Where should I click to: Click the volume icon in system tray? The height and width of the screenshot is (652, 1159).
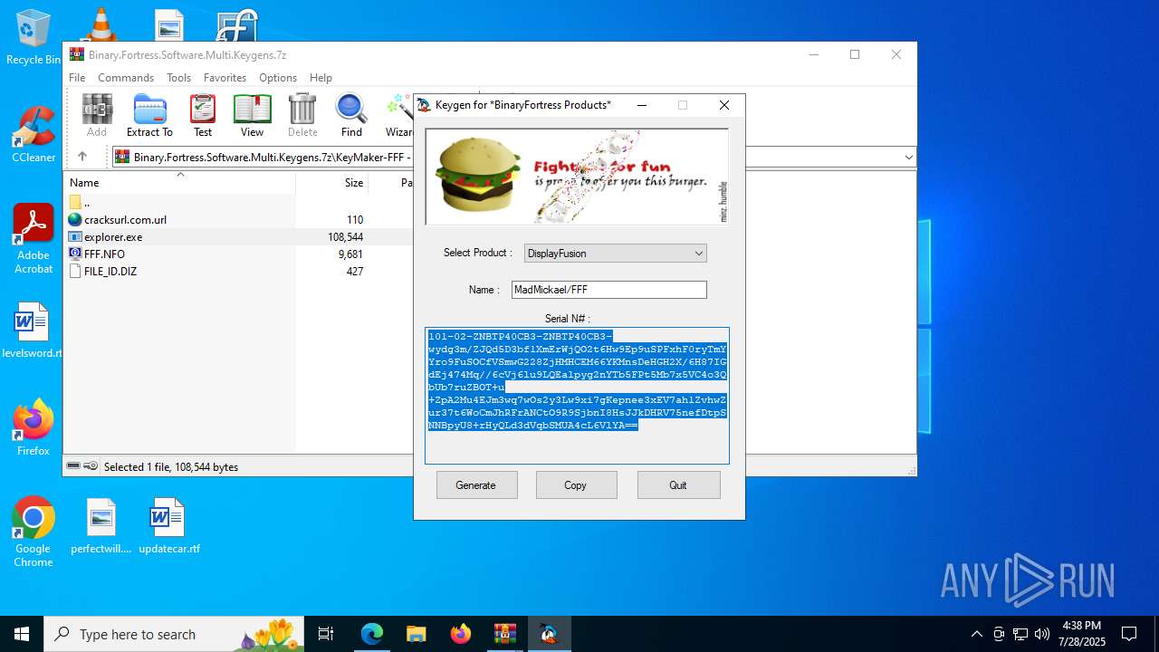pos(1042,634)
